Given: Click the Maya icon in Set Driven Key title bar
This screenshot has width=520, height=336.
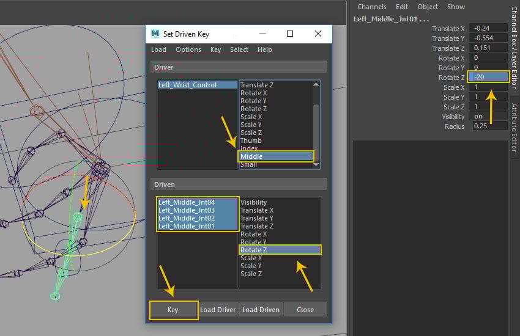Looking at the screenshot, I should tap(155, 34).
